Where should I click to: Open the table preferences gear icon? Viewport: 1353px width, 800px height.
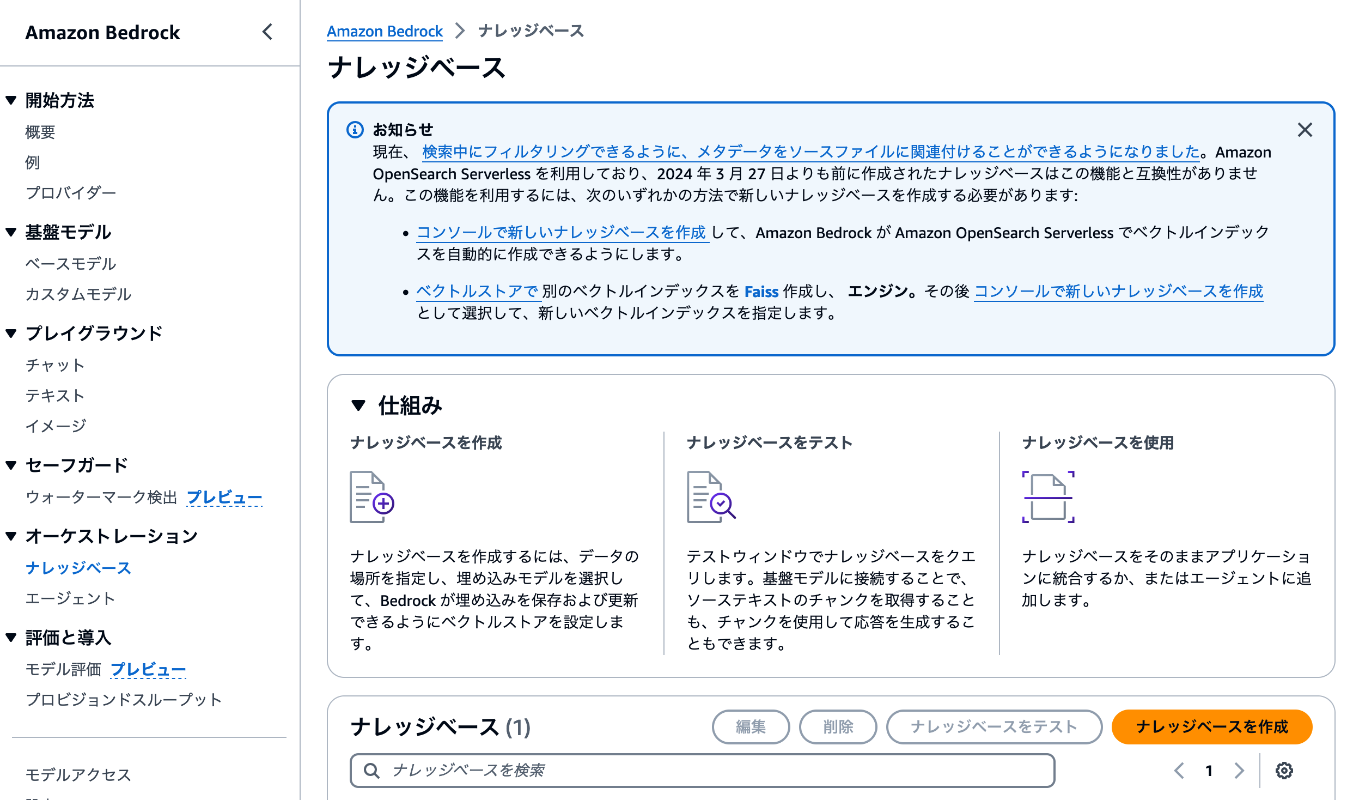(1284, 770)
